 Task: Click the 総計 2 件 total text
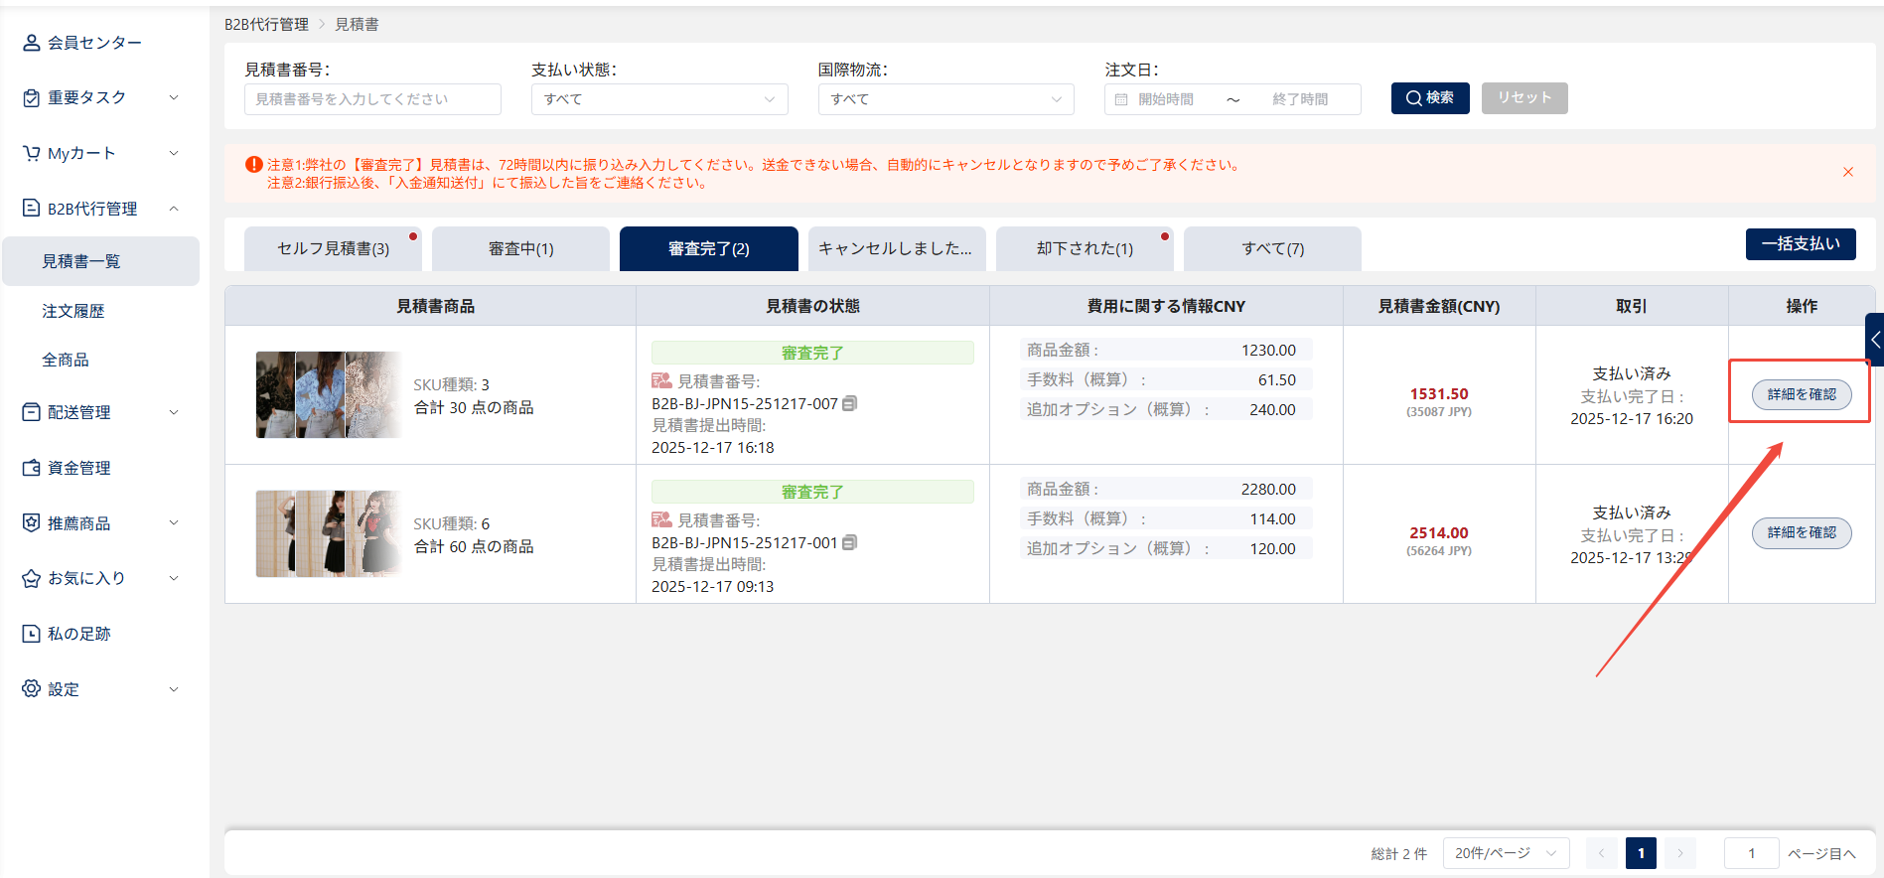1398,854
